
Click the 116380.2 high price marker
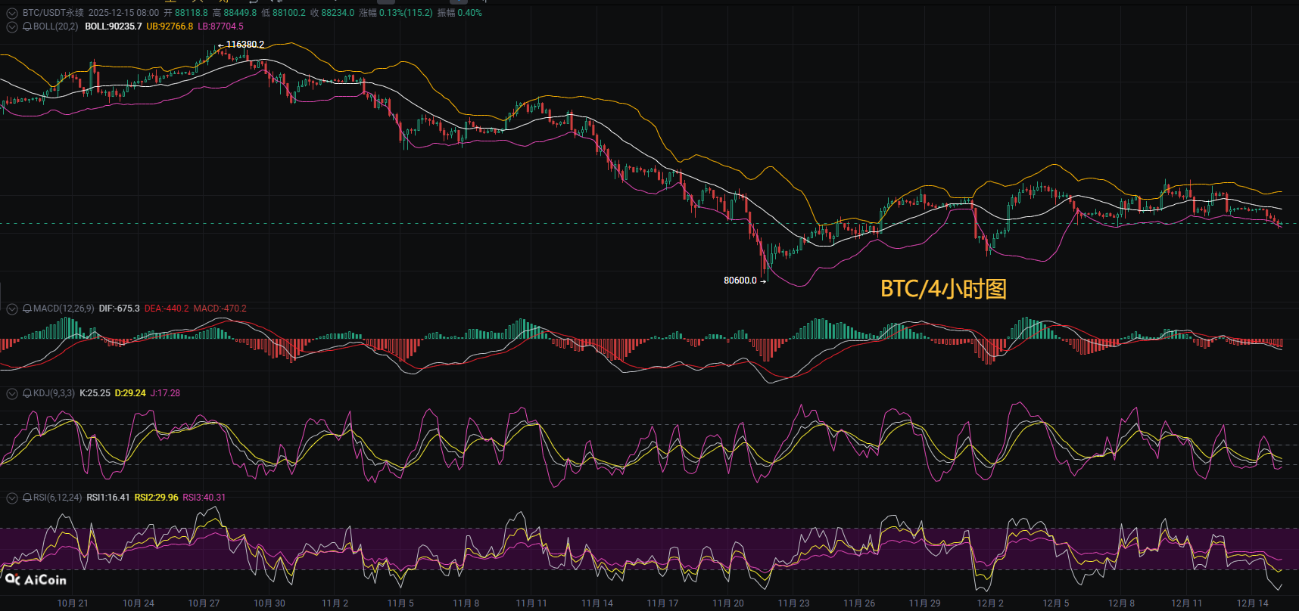tap(245, 45)
